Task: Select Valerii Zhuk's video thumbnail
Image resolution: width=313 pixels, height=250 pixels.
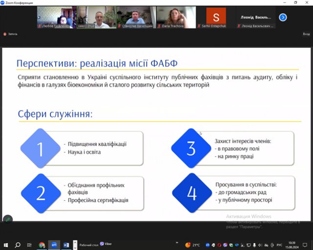Action: click(97, 18)
